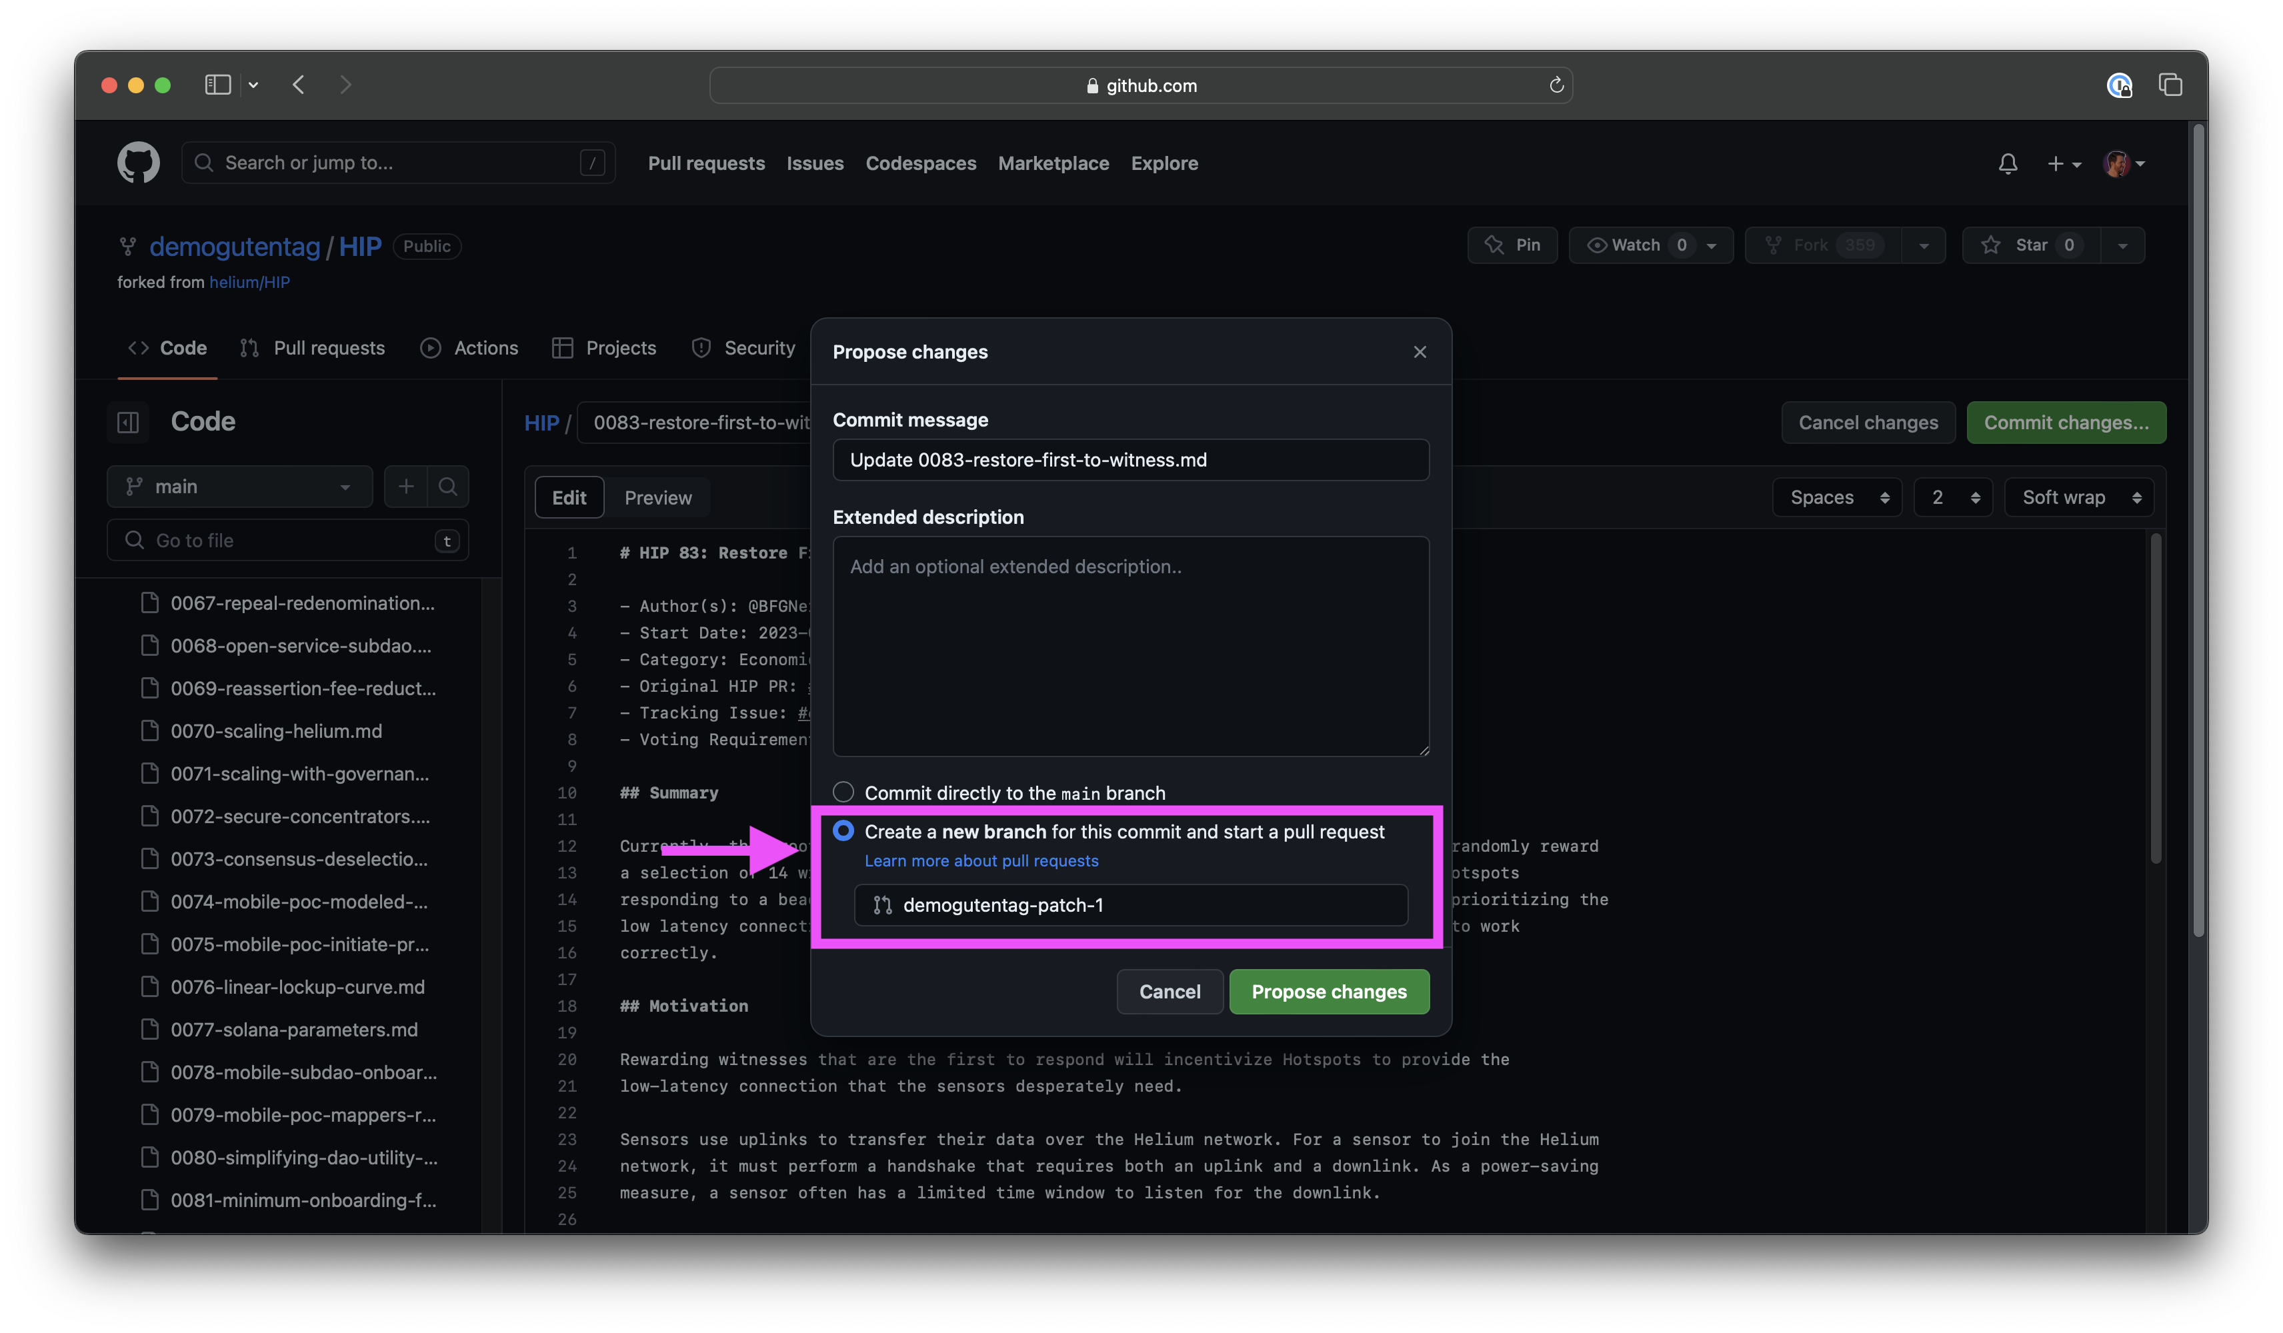The height and width of the screenshot is (1333, 2283).
Task: Expand the Soft wrap dropdown
Action: click(x=2079, y=498)
